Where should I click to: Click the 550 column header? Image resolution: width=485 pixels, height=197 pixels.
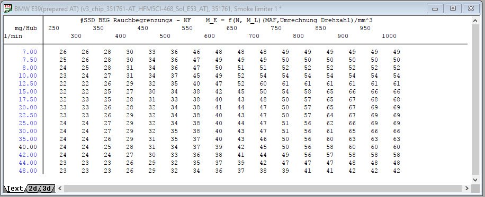(187, 28)
